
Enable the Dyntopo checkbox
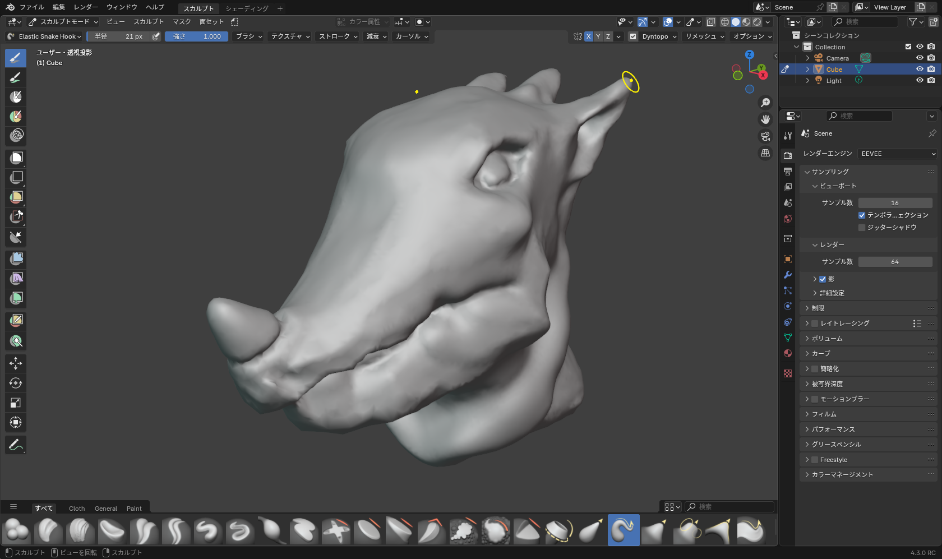[x=633, y=36]
